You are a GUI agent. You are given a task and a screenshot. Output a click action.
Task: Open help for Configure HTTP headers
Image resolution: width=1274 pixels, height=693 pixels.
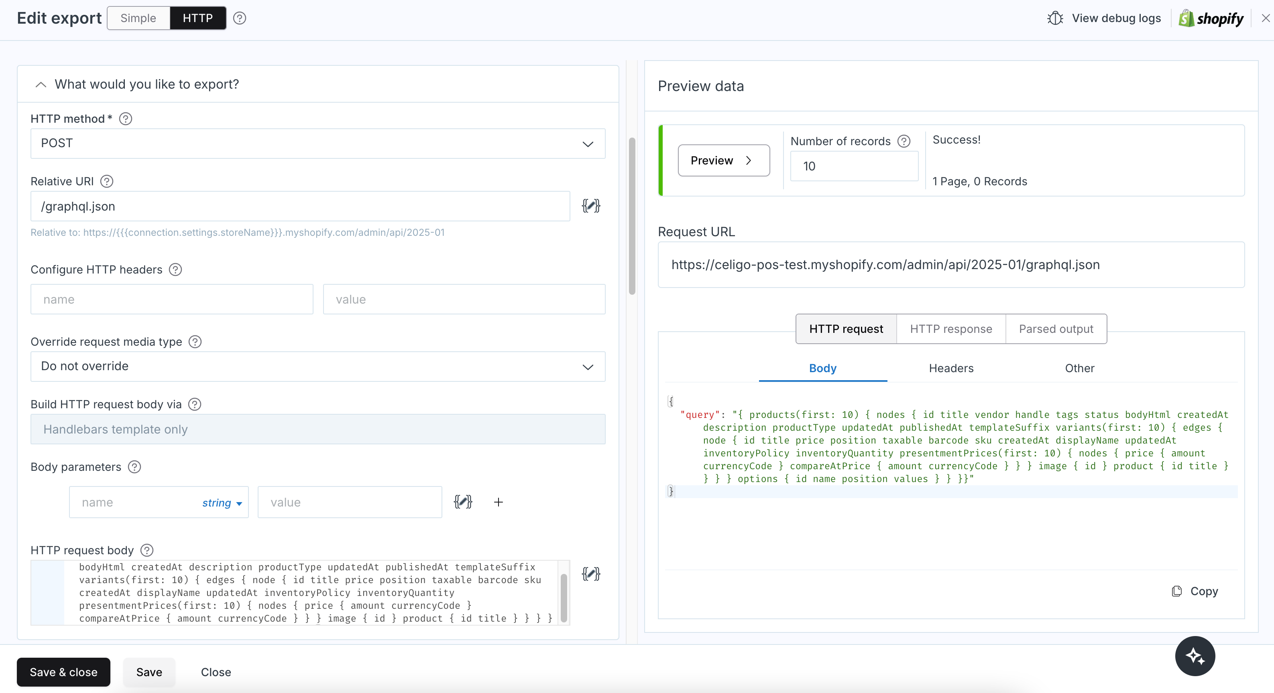[175, 269]
